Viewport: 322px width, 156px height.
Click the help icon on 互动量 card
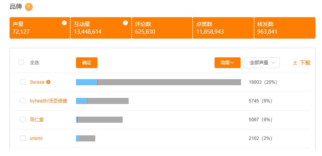(x=125, y=23)
